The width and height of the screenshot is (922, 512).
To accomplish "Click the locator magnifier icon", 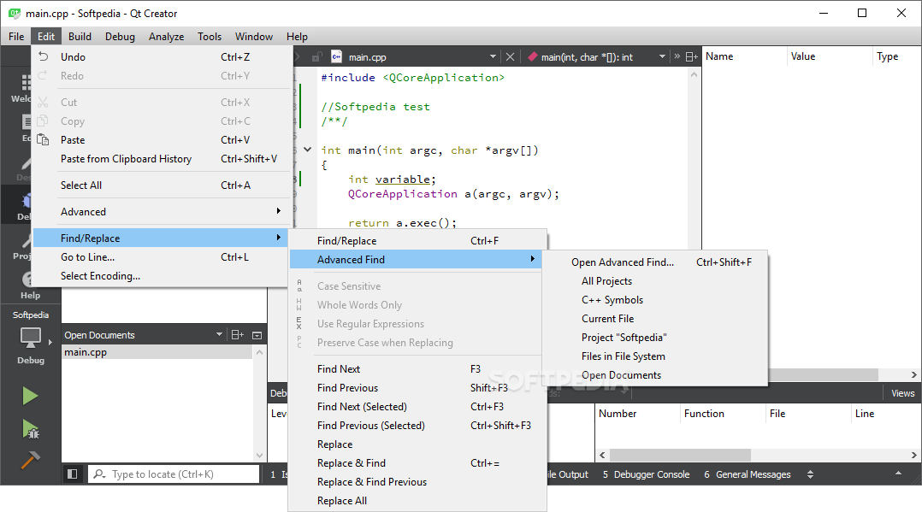I will (99, 474).
